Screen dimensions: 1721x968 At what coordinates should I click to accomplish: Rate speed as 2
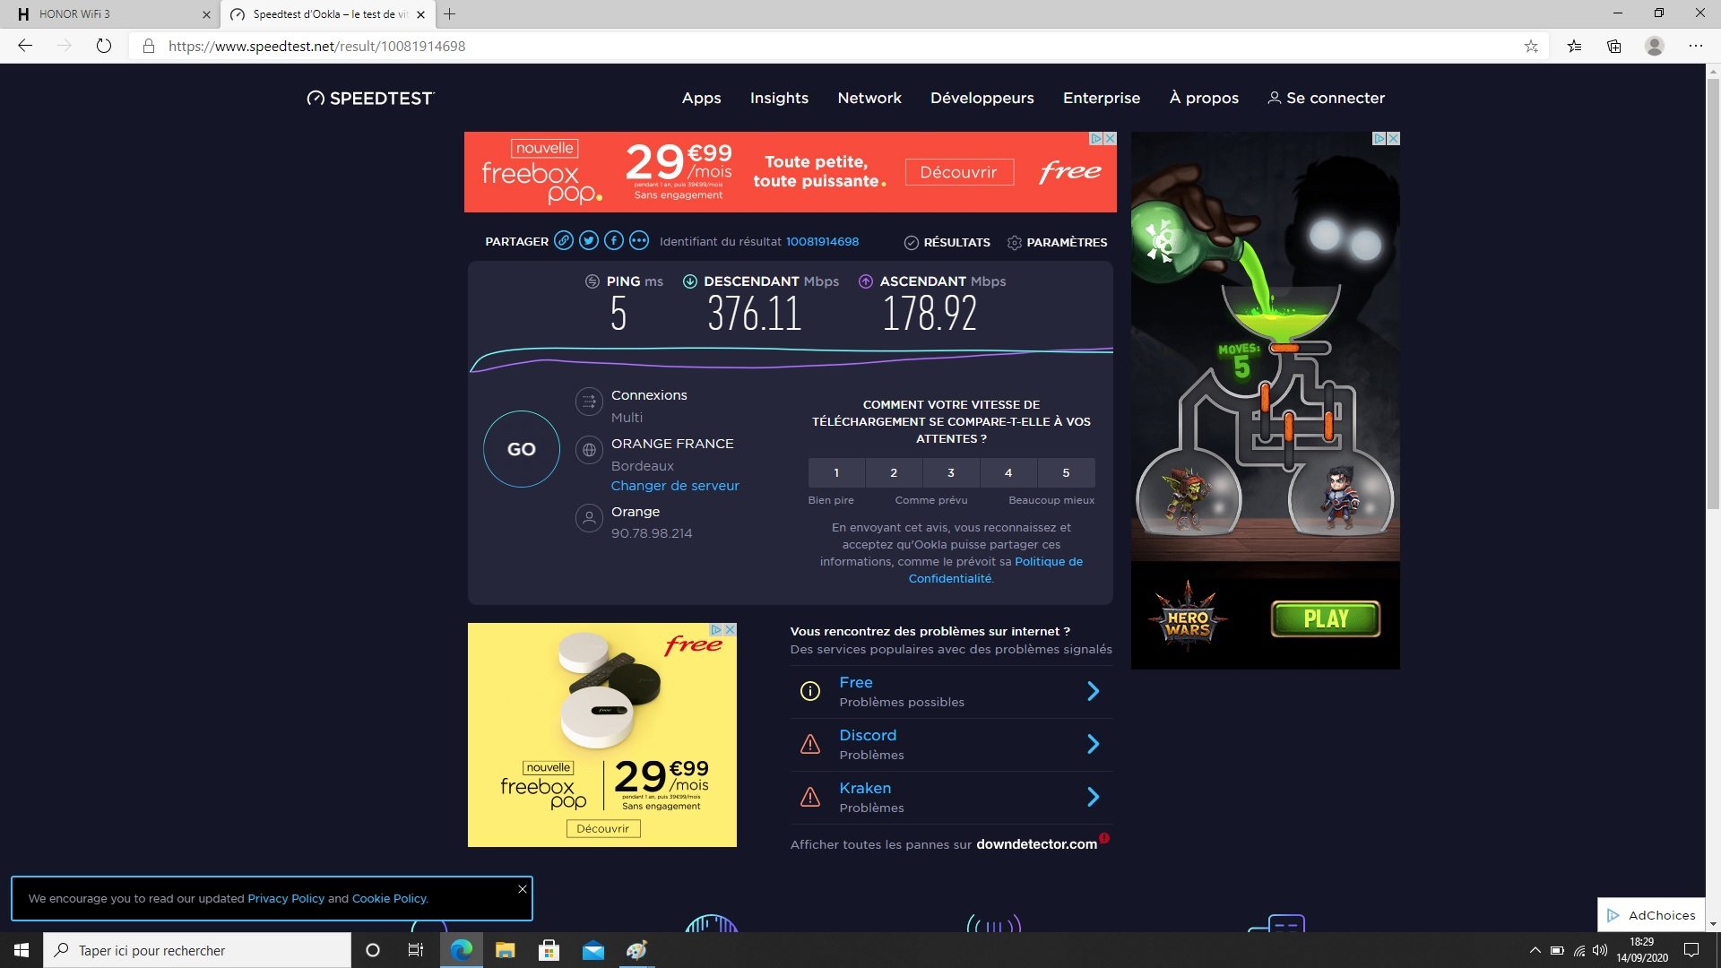[894, 472]
